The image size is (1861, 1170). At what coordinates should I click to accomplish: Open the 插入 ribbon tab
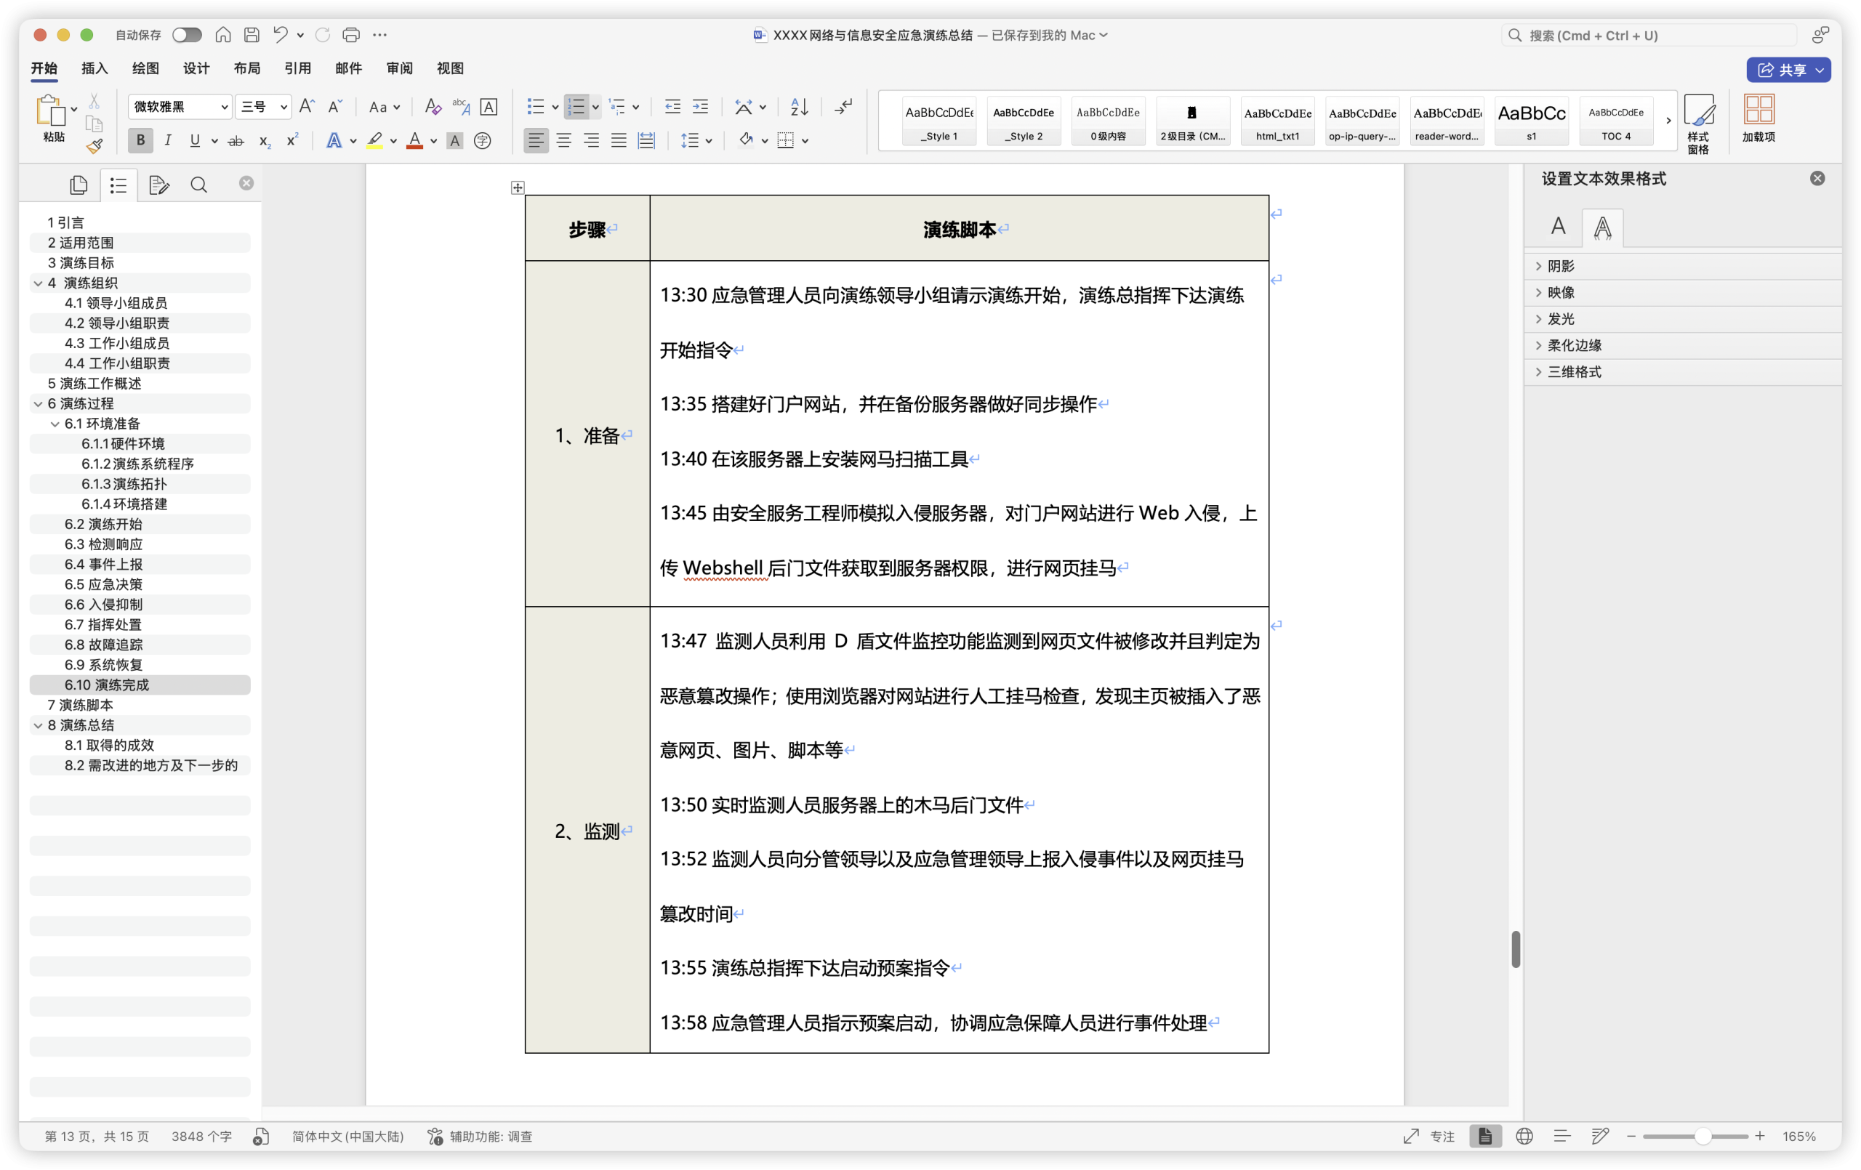(x=95, y=68)
